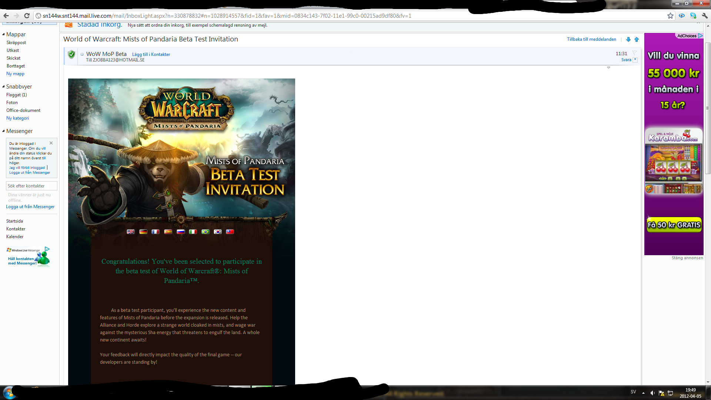711x400 pixels.
Task: Click the browser forward arrow
Action: click(16, 16)
